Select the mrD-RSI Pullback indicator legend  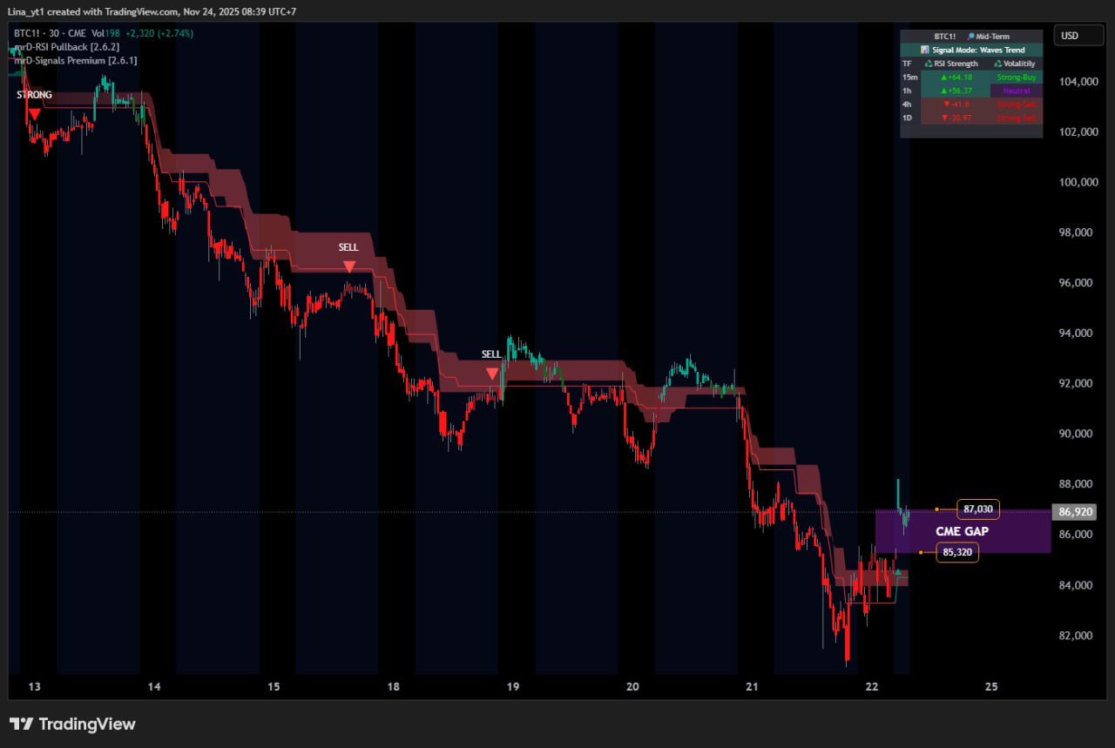point(67,46)
